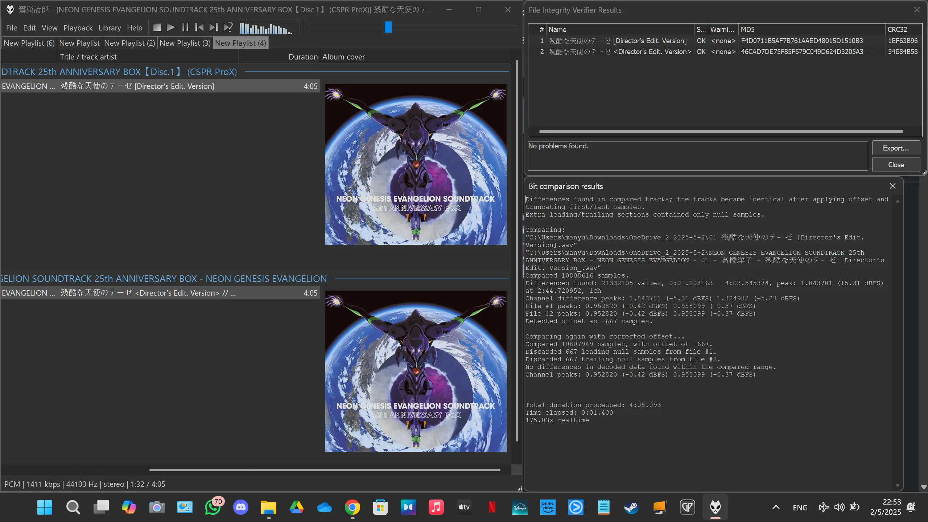The height and width of the screenshot is (522, 928).
Task: Click the first album cover thumbnail
Action: 416,164
